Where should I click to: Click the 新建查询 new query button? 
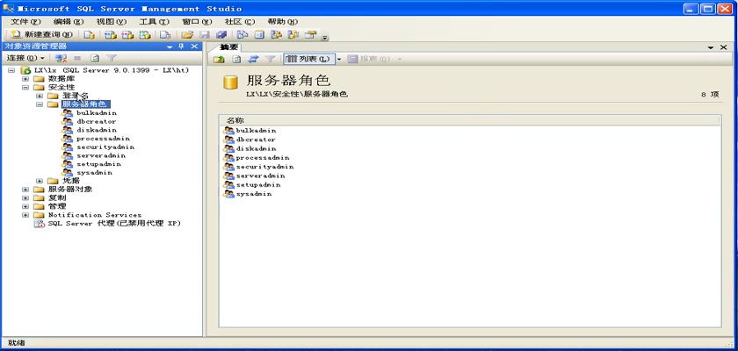[42, 35]
